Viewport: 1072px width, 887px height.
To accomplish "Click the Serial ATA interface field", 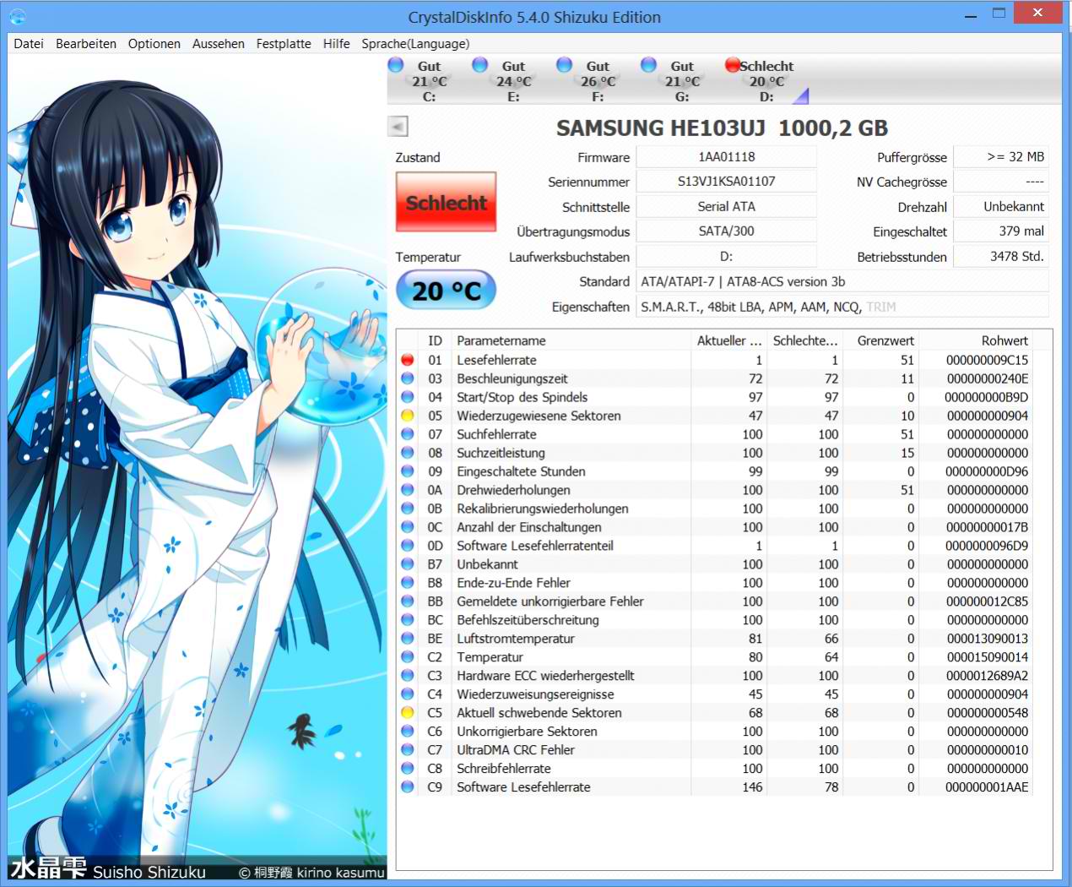I will point(726,206).
